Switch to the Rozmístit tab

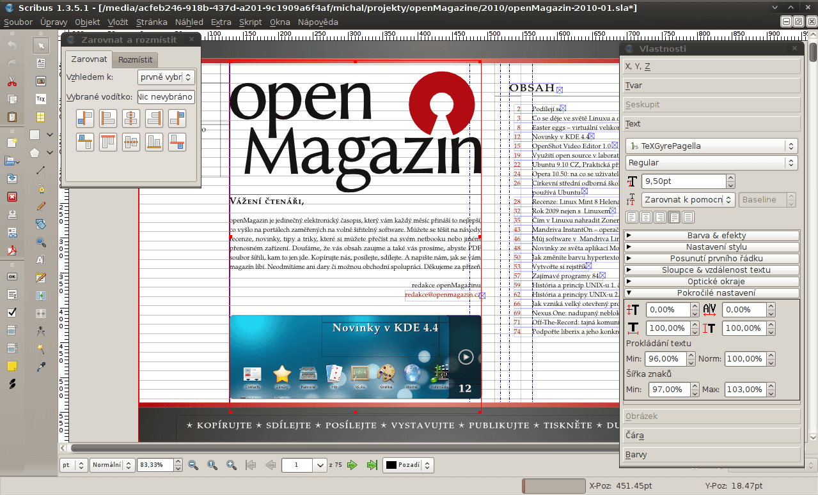[134, 59]
